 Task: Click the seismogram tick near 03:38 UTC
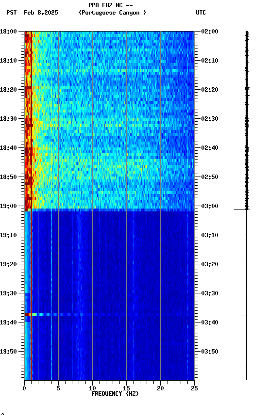point(244,316)
